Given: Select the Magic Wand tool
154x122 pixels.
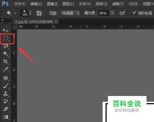Looking at the screenshot, I should pyautogui.click(x=6, y=54).
